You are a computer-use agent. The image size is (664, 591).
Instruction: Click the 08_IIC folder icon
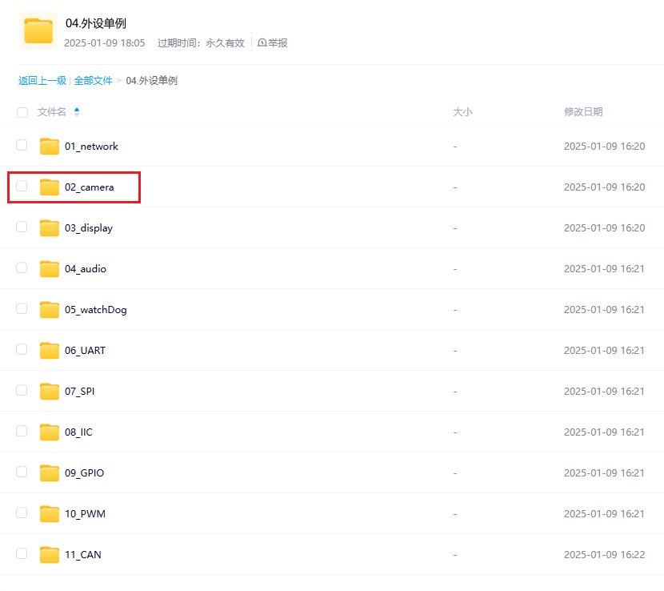[49, 432]
